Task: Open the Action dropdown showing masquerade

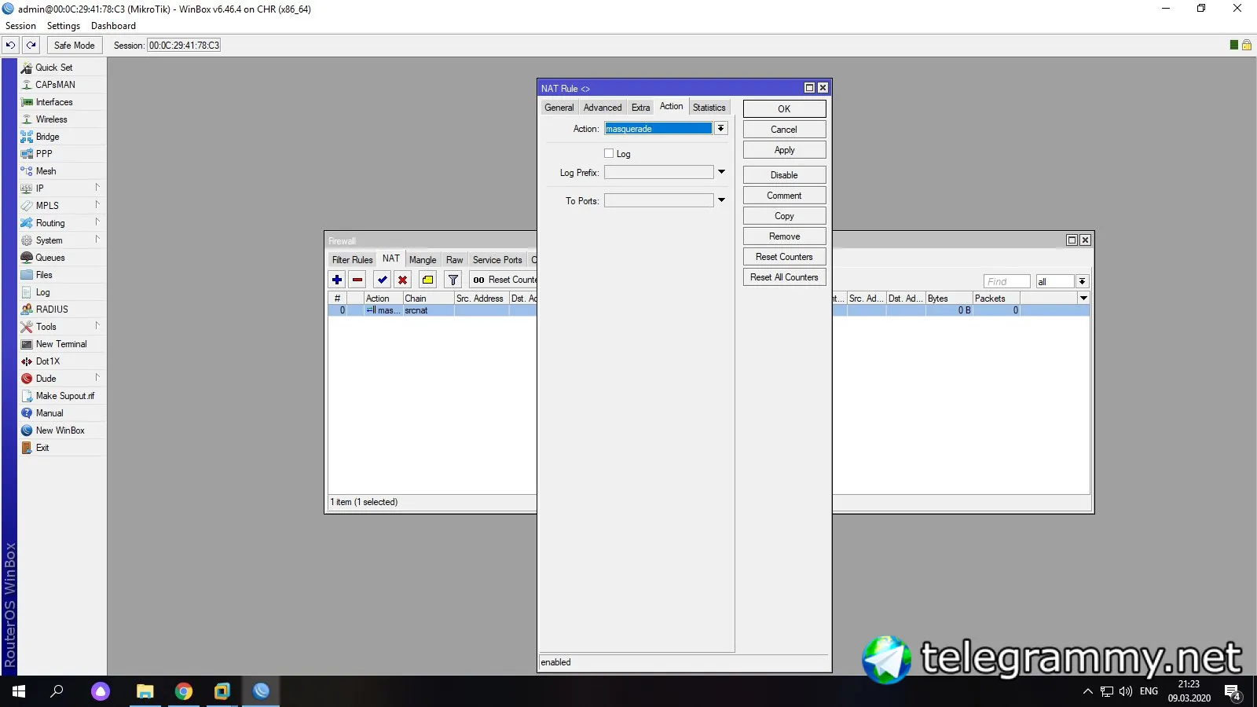Action: (x=720, y=128)
